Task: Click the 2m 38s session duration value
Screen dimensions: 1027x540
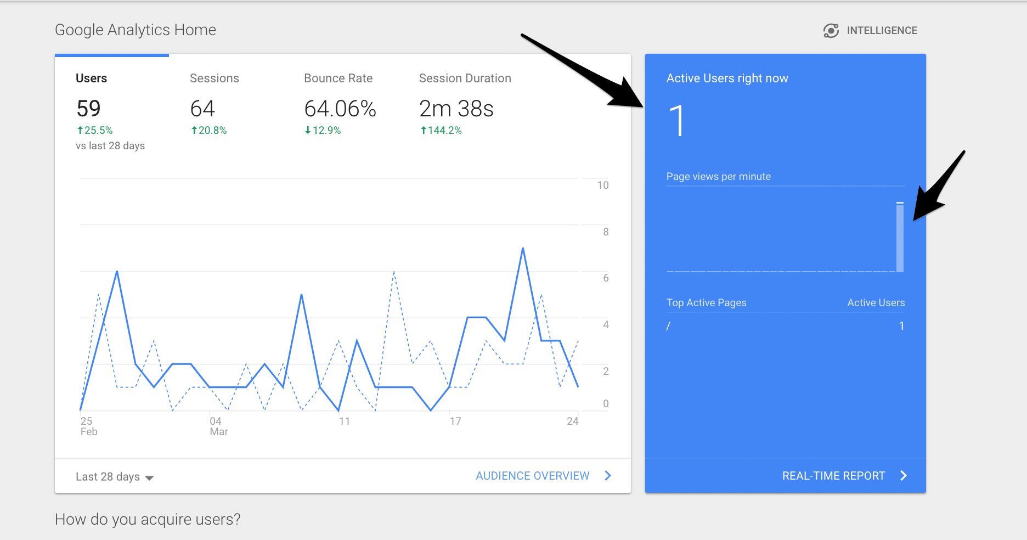Action: (x=456, y=109)
